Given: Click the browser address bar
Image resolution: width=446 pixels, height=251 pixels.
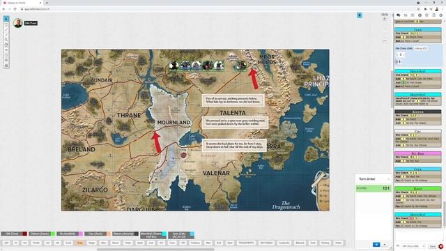Looking at the screenshot, I should 216,9.
